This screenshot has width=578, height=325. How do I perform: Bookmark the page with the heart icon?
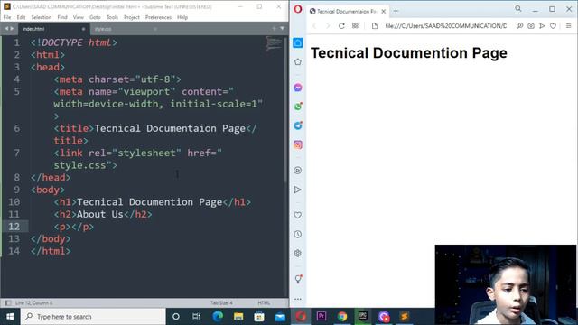(553, 26)
